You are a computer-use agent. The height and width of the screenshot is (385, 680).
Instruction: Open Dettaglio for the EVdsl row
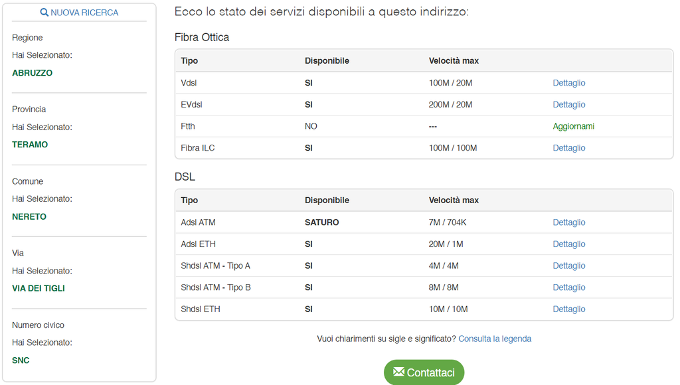pyautogui.click(x=568, y=104)
